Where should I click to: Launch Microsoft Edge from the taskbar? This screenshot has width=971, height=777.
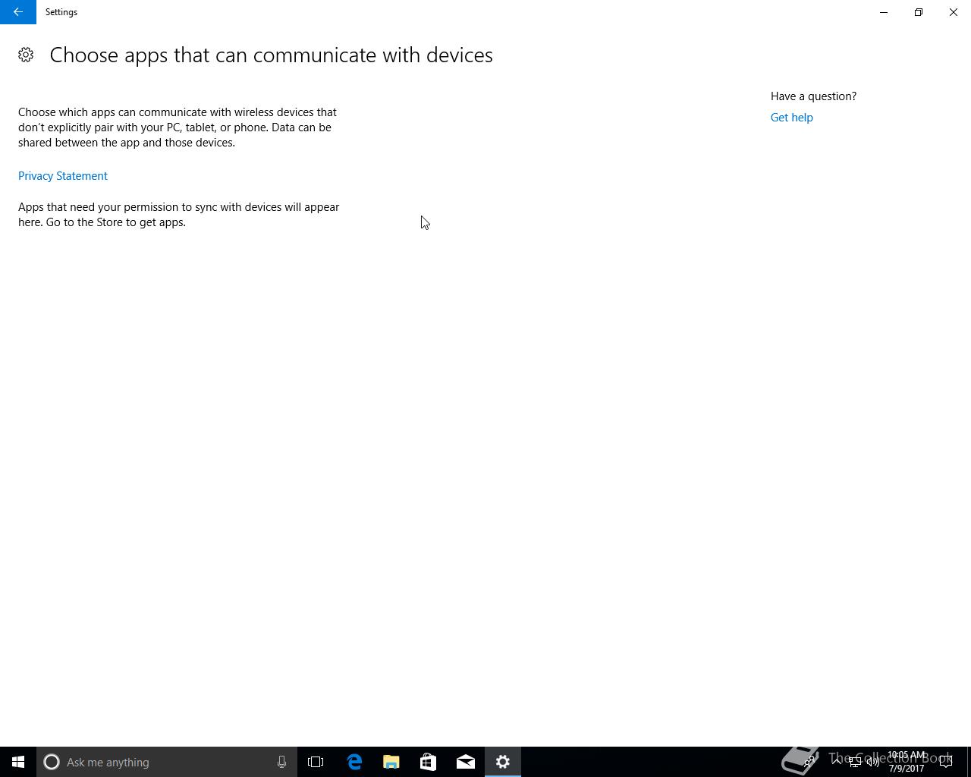click(x=354, y=762)
